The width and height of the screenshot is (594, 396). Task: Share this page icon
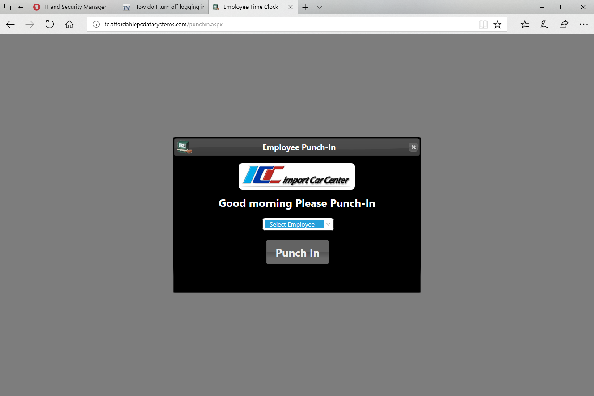pyautogui.click(x=564, y=25)
